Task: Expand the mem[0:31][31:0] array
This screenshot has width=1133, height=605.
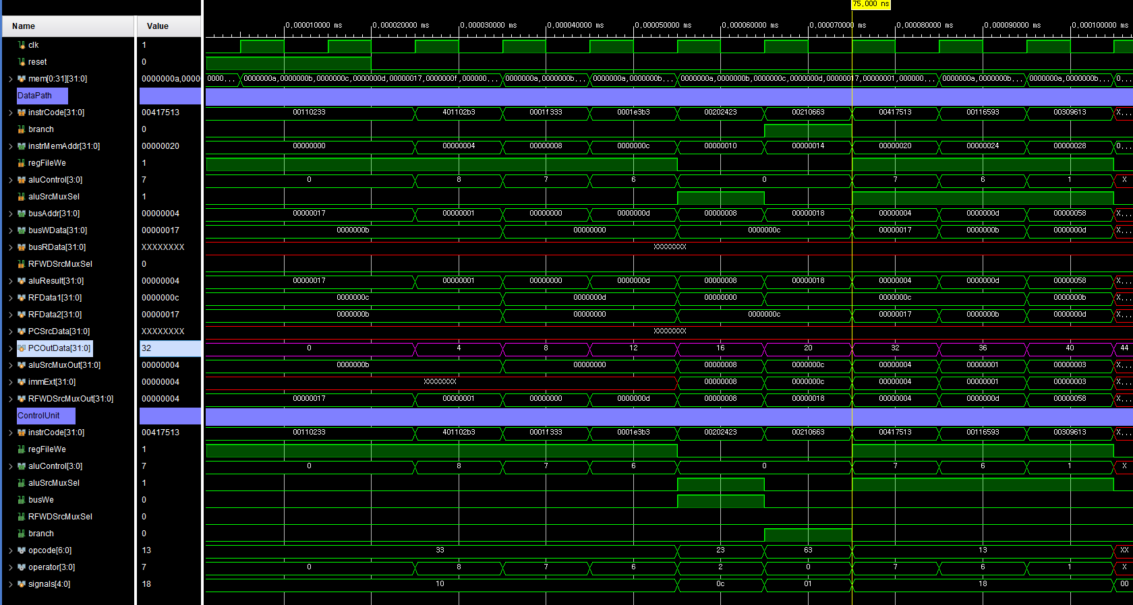Action: coord(11,79)
